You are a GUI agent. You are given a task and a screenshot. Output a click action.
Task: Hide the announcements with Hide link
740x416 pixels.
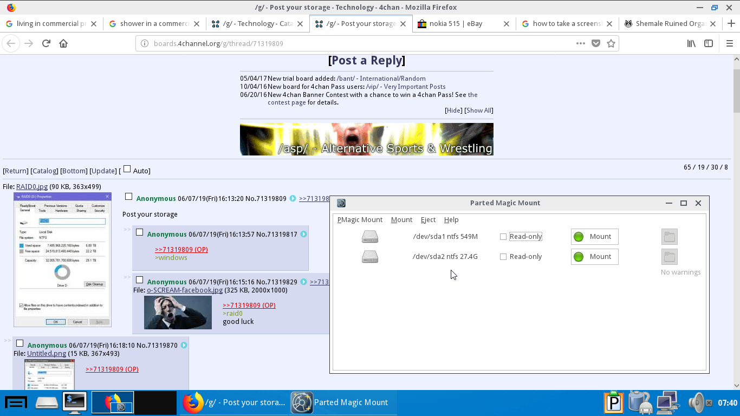[453, 110]
